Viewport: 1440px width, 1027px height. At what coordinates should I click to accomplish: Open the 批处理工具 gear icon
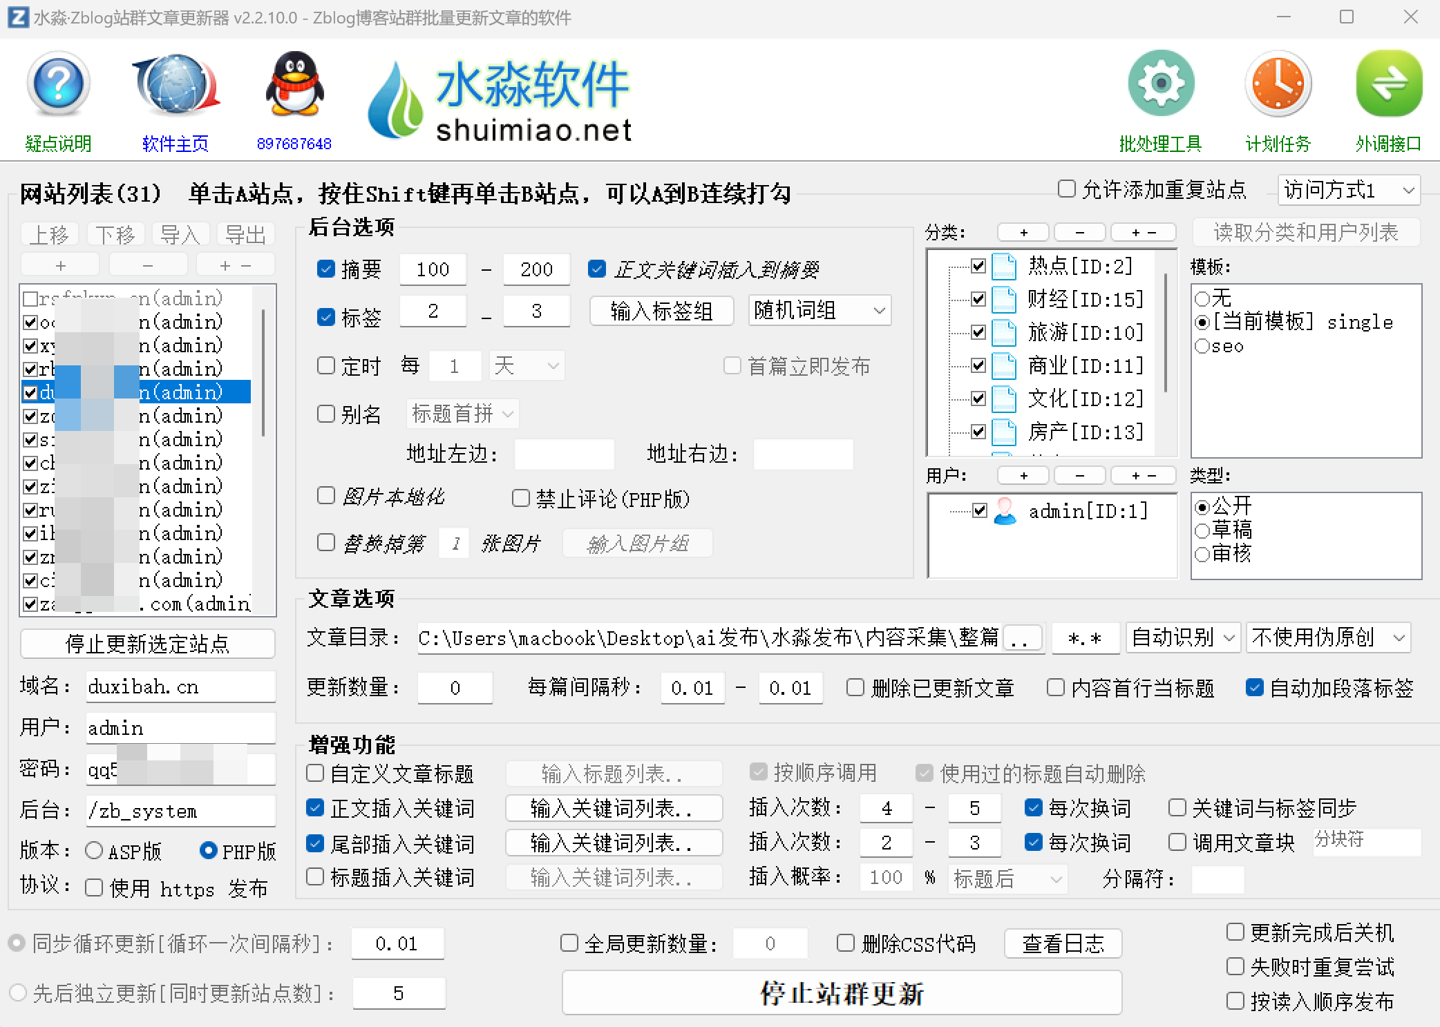1161,84
